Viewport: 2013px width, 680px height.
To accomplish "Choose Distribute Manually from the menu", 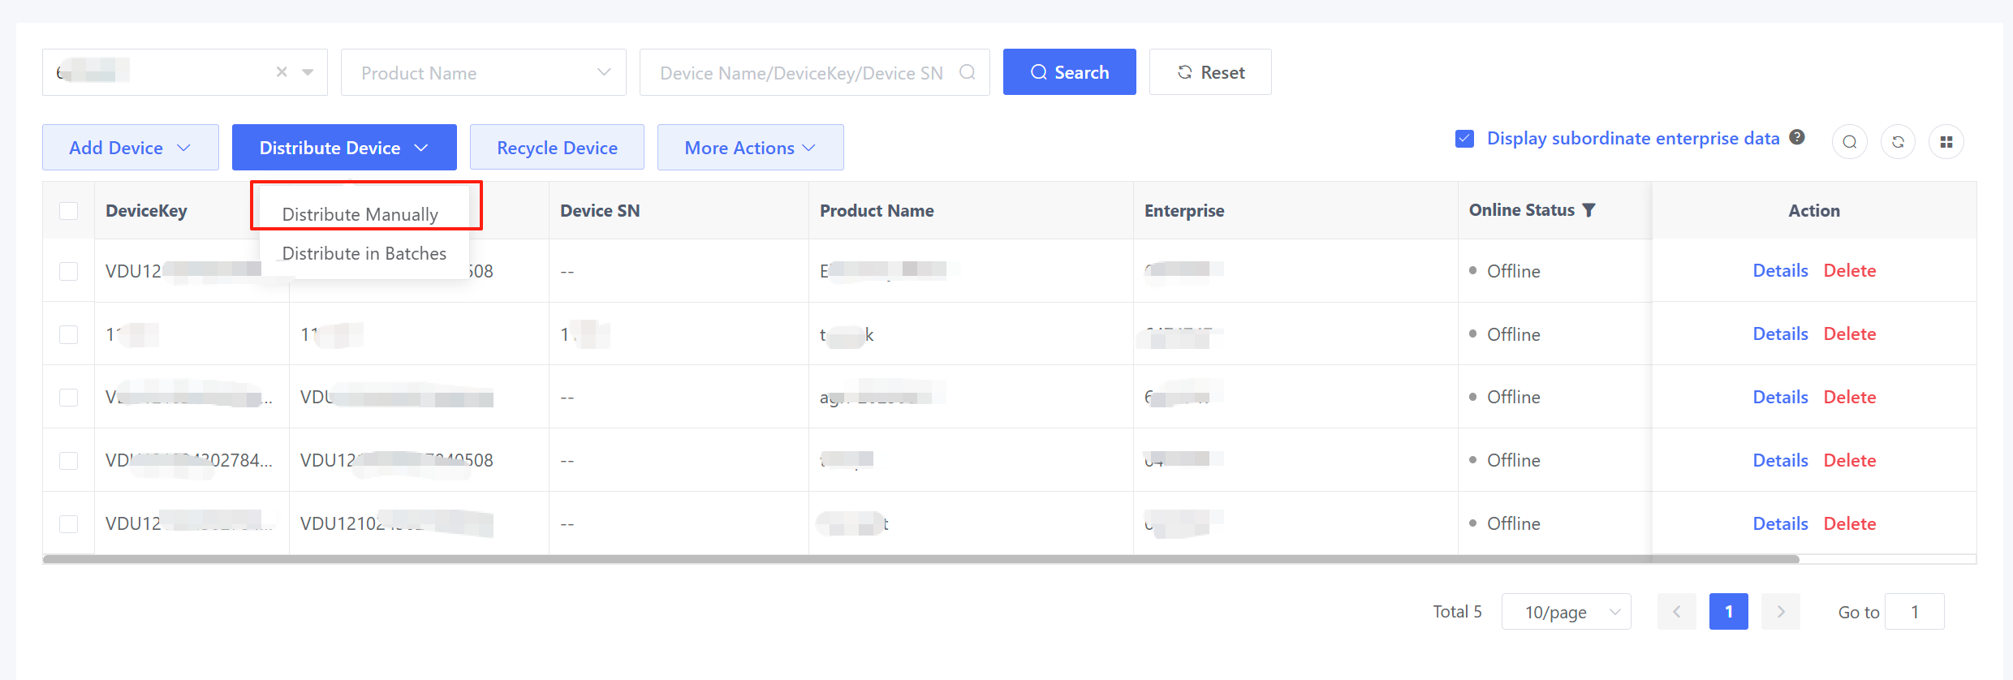I will click(360, 214).
